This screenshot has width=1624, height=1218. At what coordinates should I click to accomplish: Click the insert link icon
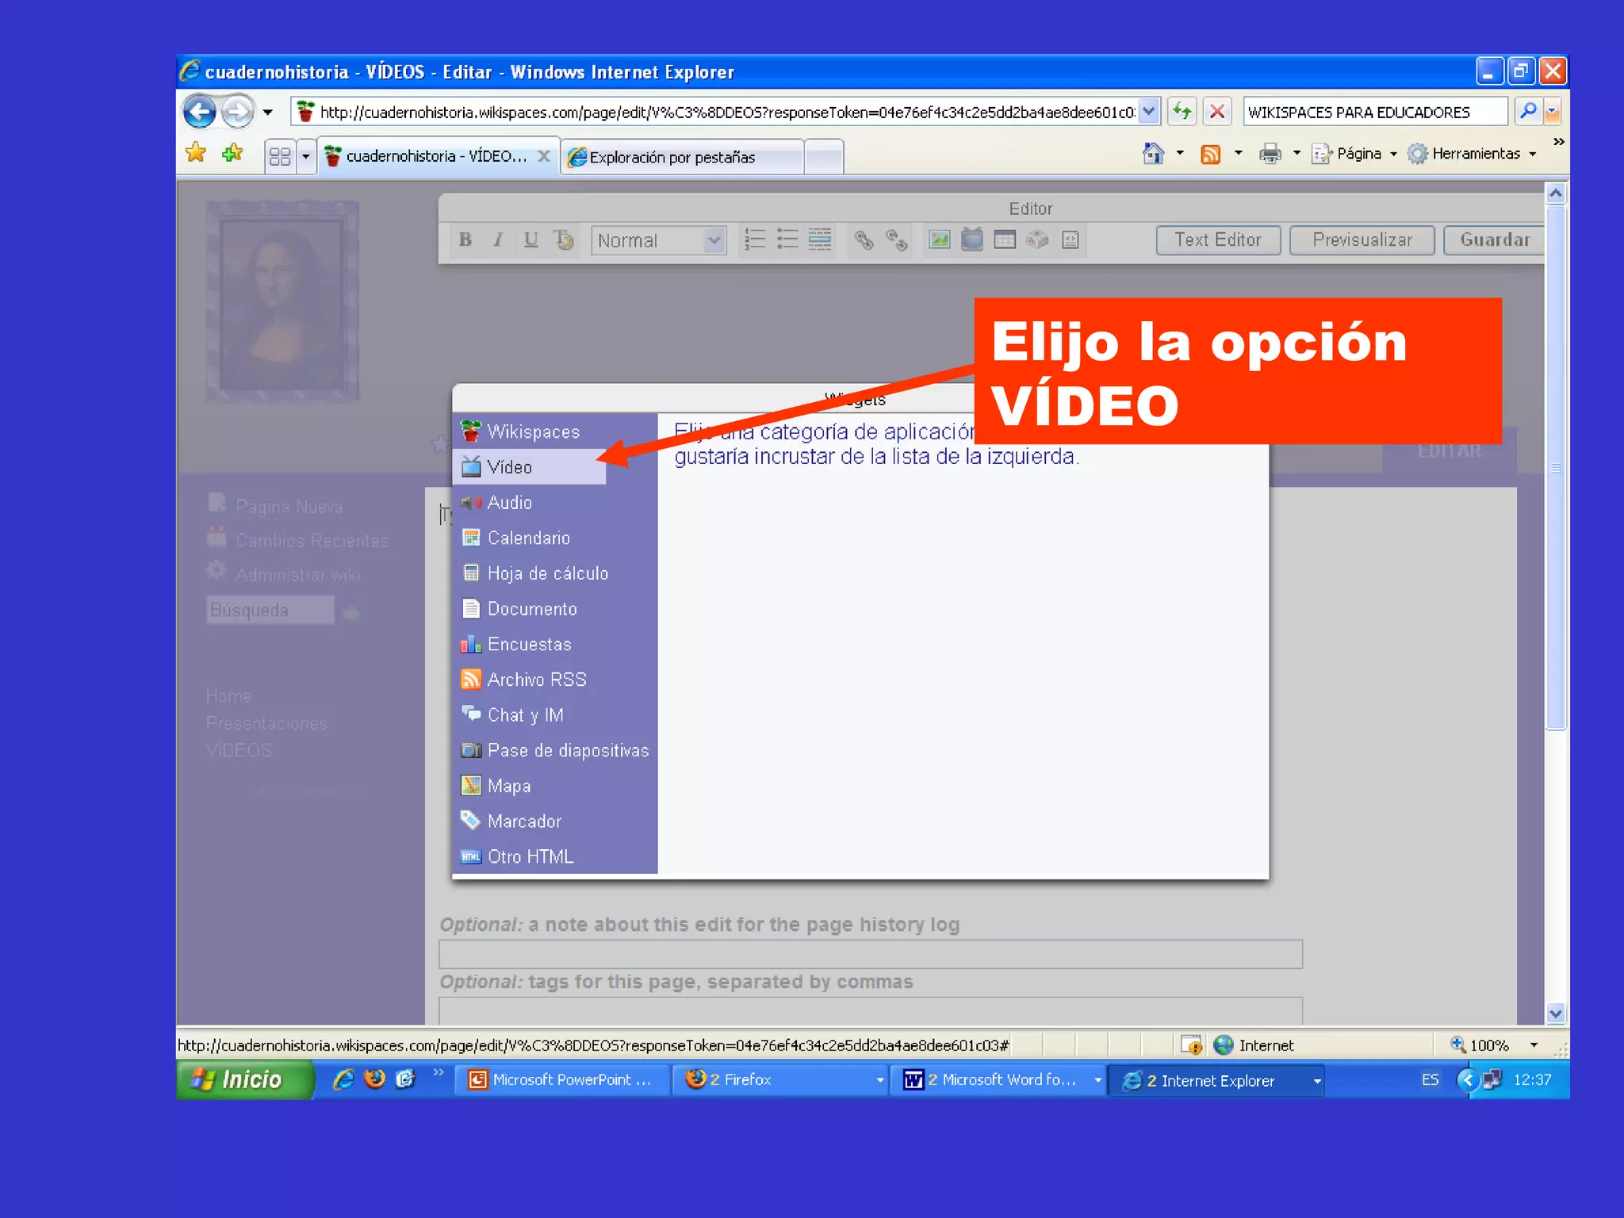tap(864, 239)
